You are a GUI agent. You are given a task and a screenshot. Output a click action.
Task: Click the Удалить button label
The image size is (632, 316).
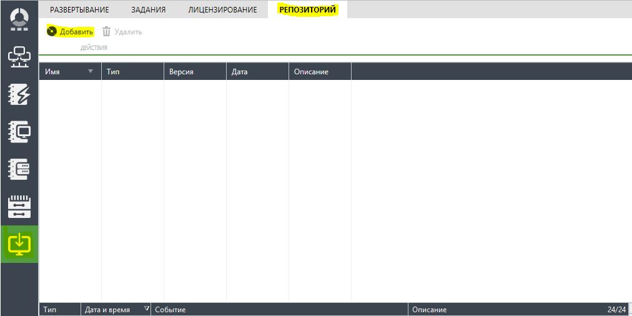click(x=128, y=32)
